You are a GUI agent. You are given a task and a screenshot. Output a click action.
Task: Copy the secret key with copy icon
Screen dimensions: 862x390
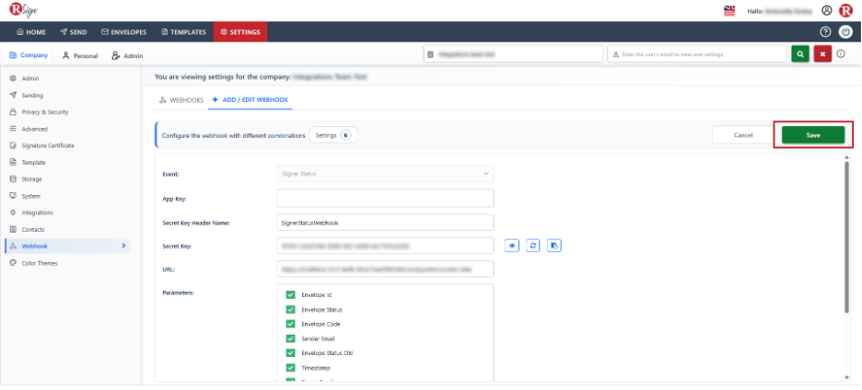[x=554, y=247]
